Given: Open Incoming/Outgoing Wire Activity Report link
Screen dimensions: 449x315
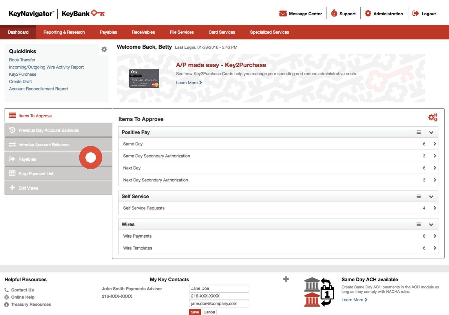Looking at the screenshot, I should point(46,67).
